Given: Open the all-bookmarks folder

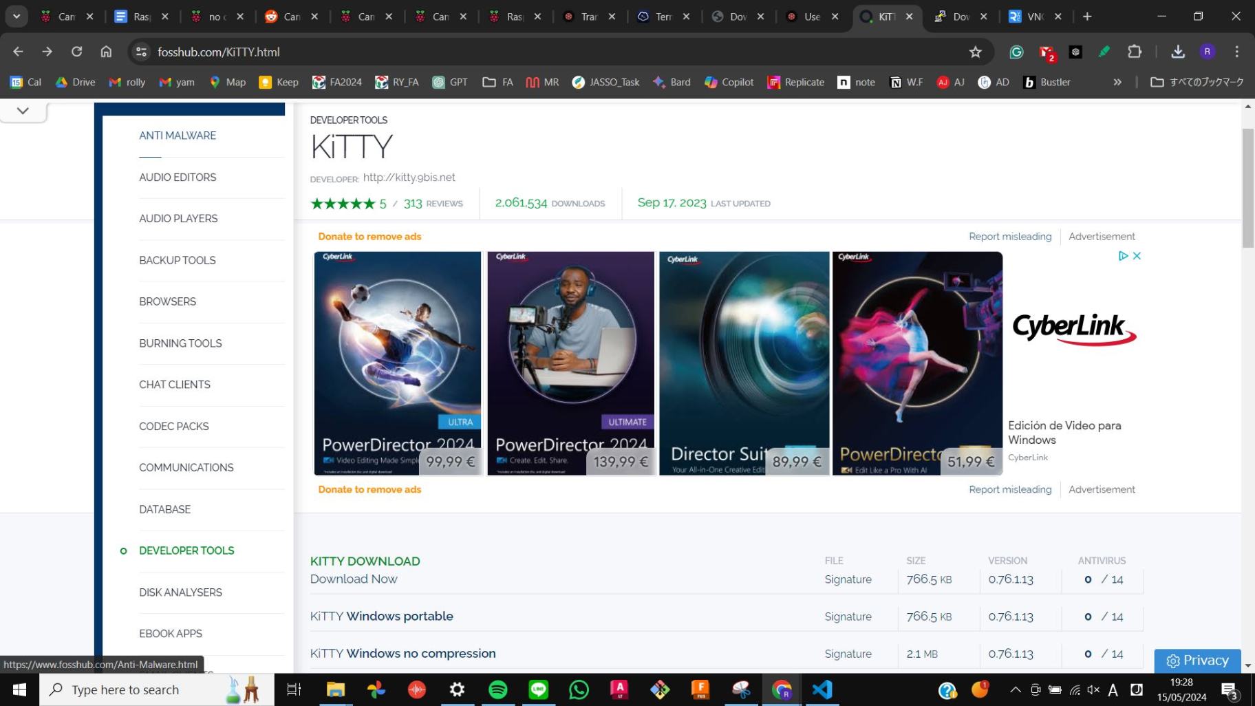Looking at the screenshot, I should (1197, 82).
